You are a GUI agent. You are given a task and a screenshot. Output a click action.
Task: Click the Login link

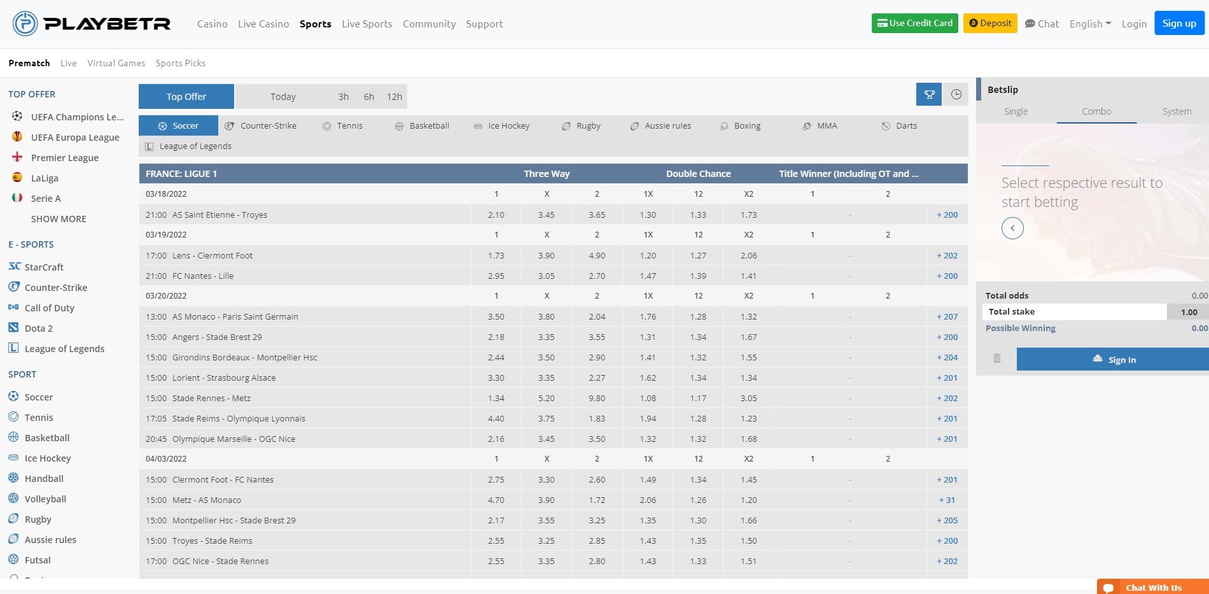tap(1134, 24)
